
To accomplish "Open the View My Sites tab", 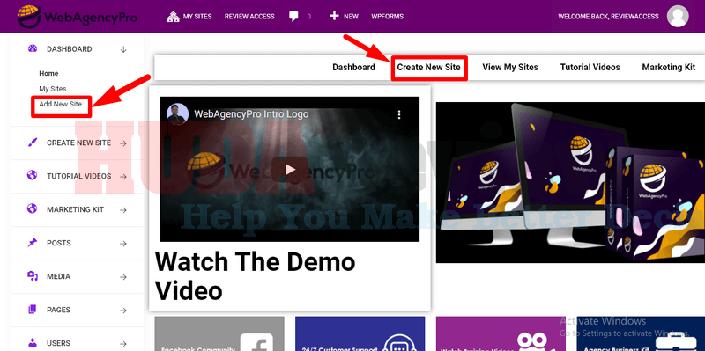I will point(510,68).
